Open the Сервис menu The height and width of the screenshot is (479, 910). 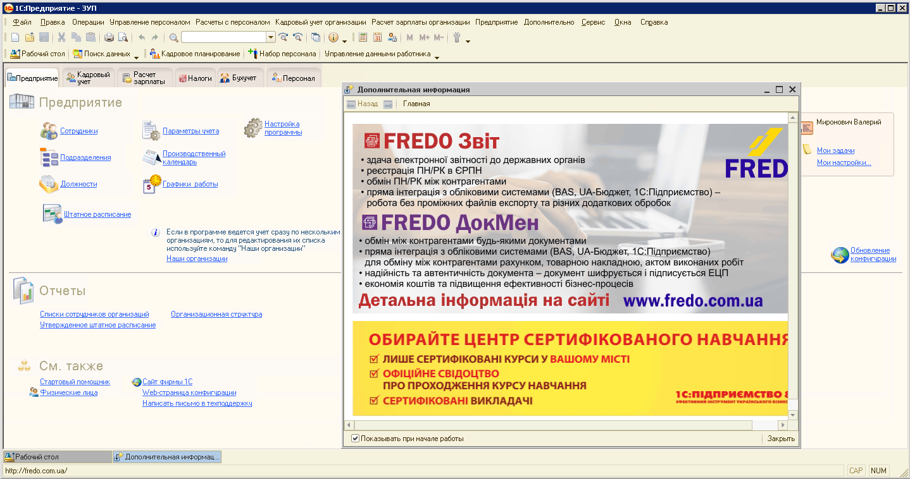[x=594, y=22]
